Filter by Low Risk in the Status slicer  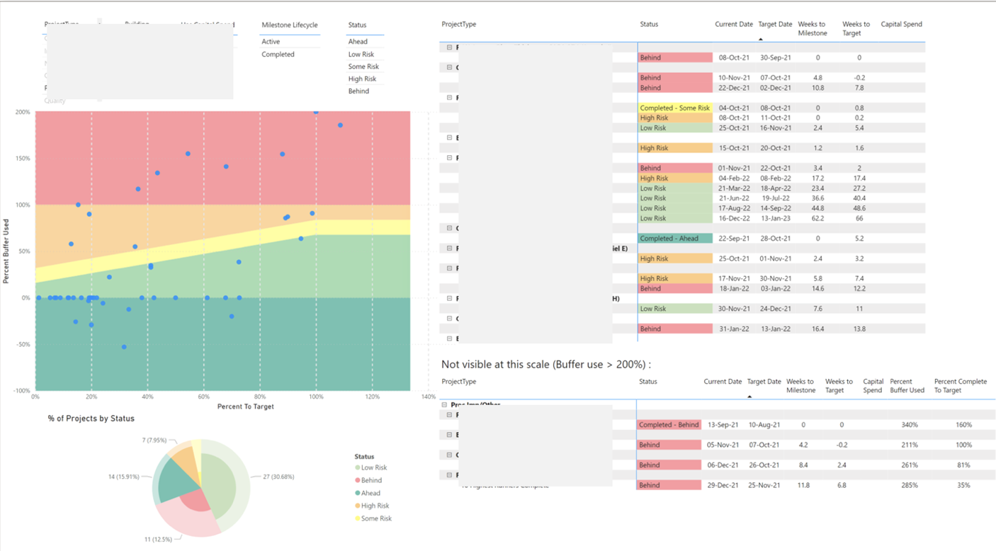361,55
